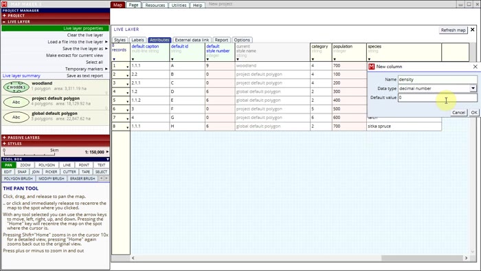
Task: Click Save as text report
Action: pos(85,76)
